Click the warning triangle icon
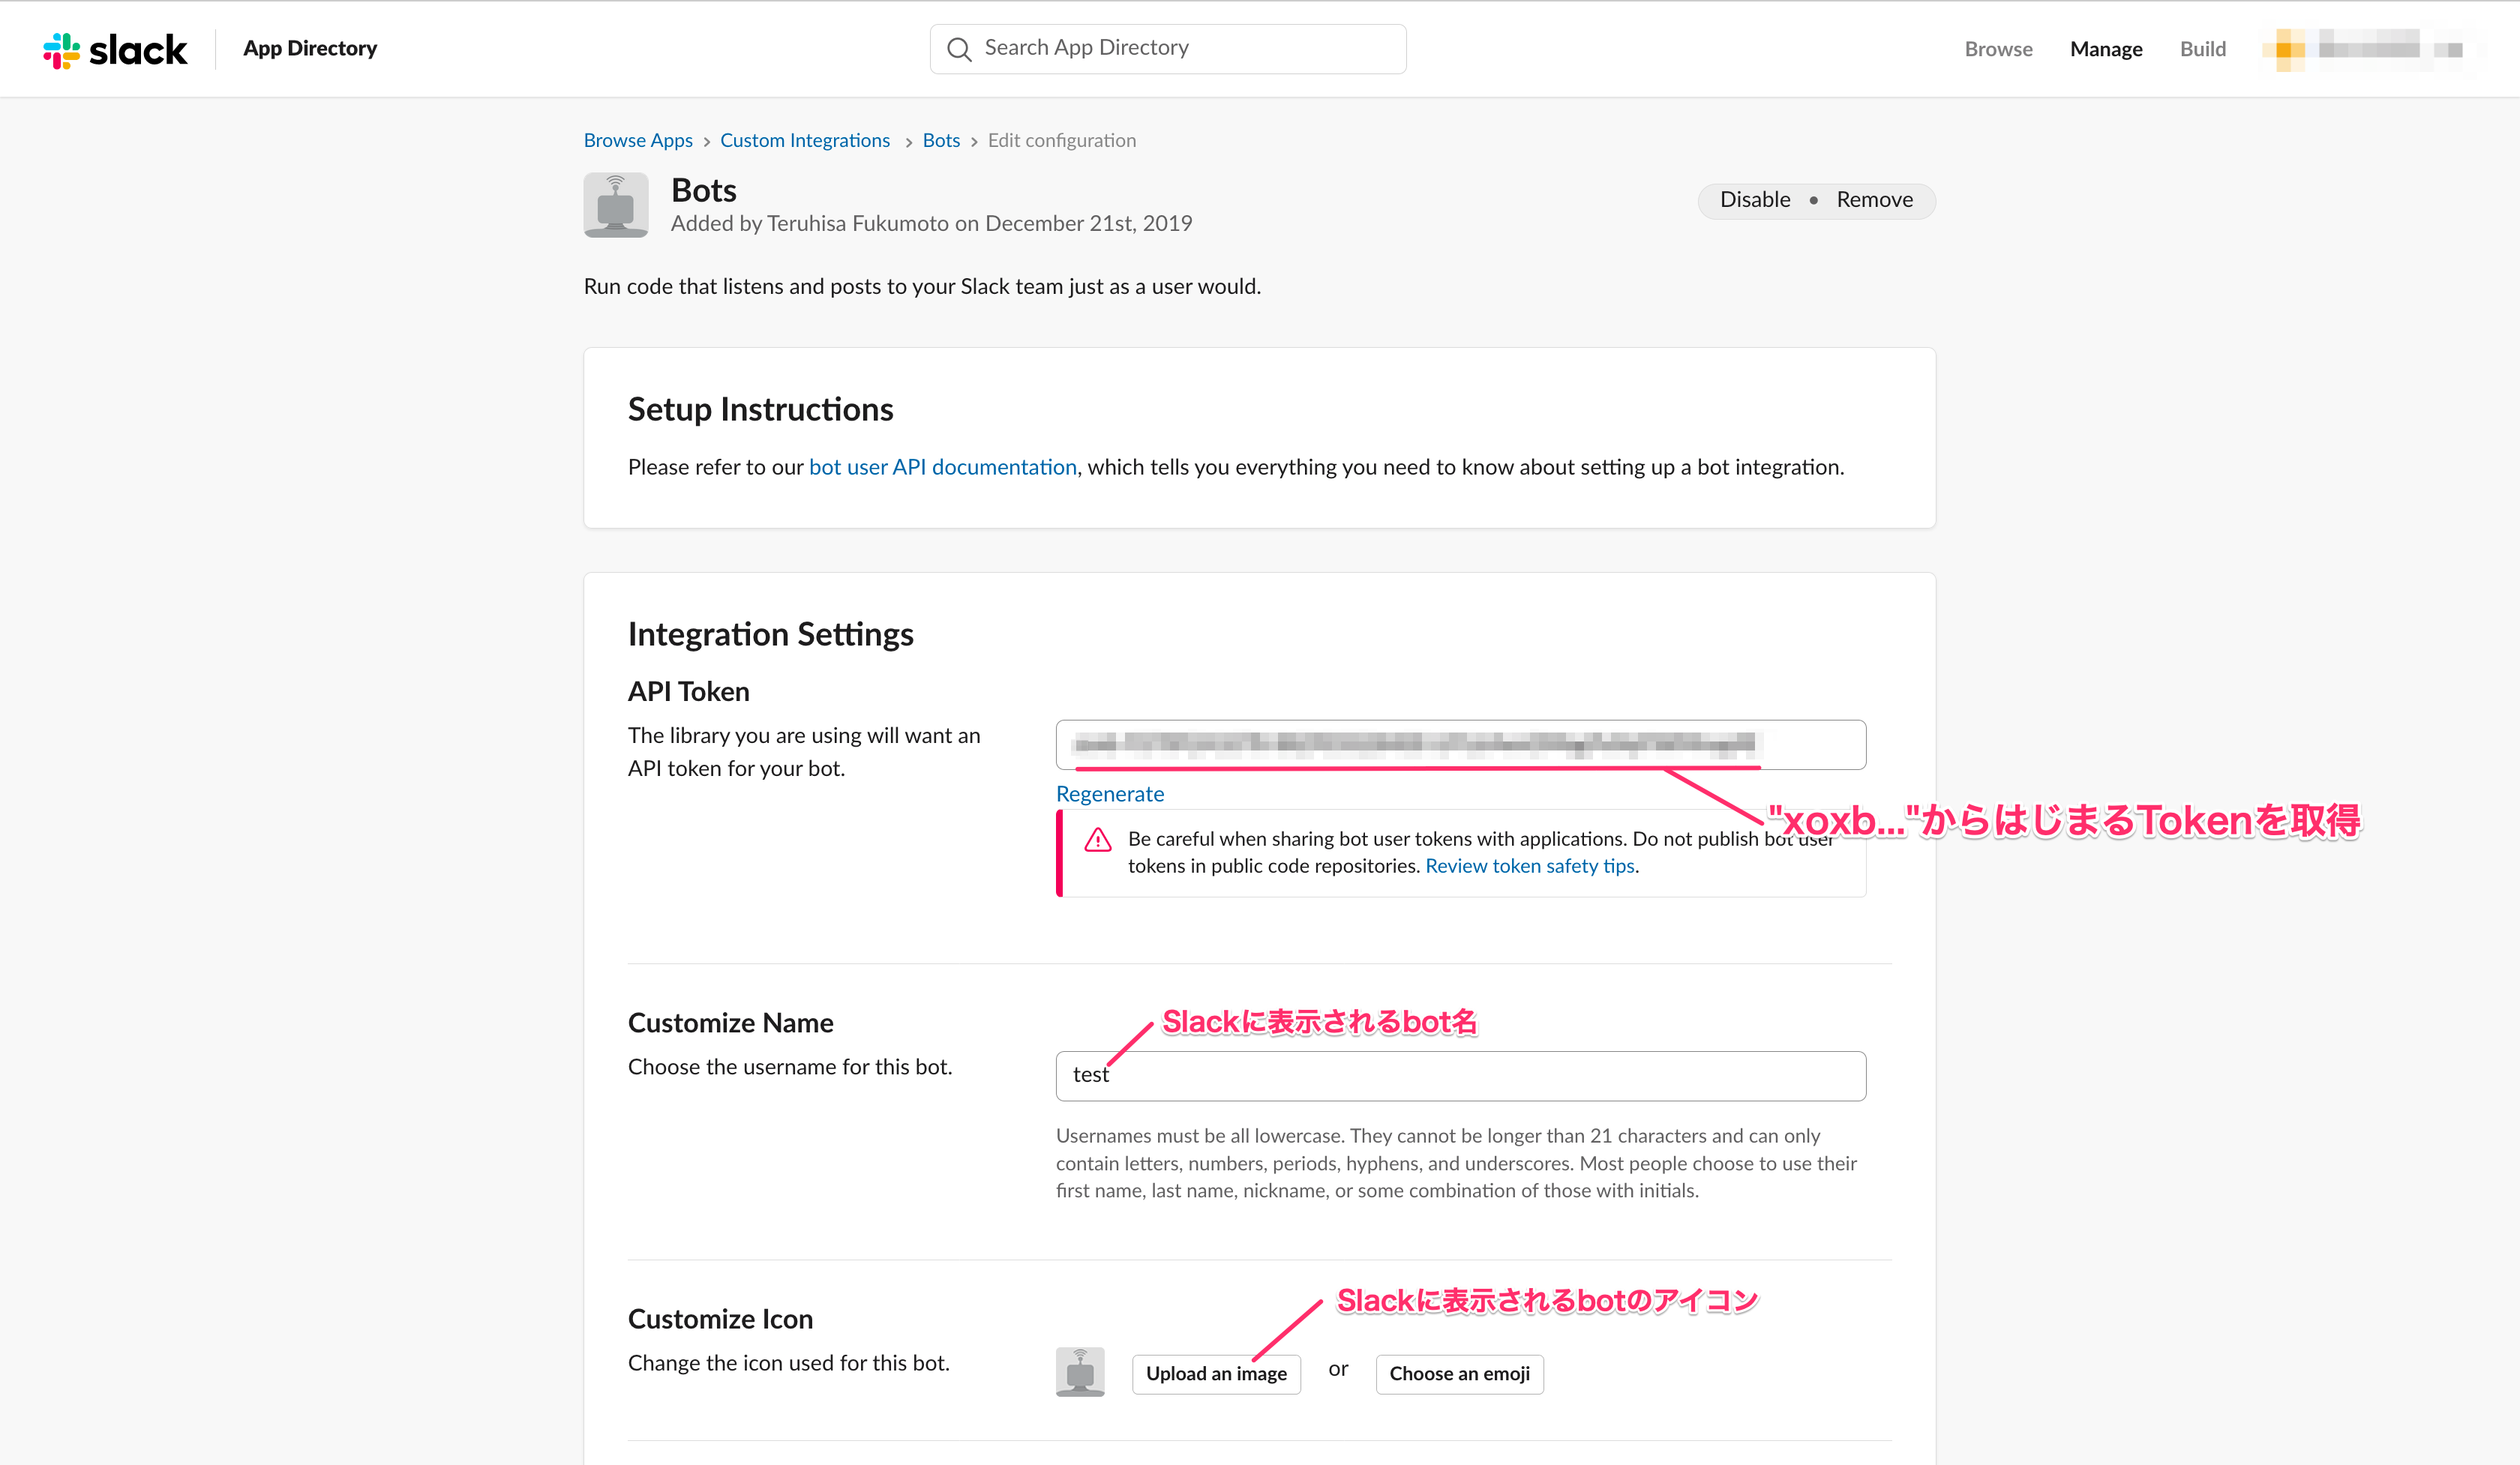This screenshot has width=2520, height=1465. 1098,840
